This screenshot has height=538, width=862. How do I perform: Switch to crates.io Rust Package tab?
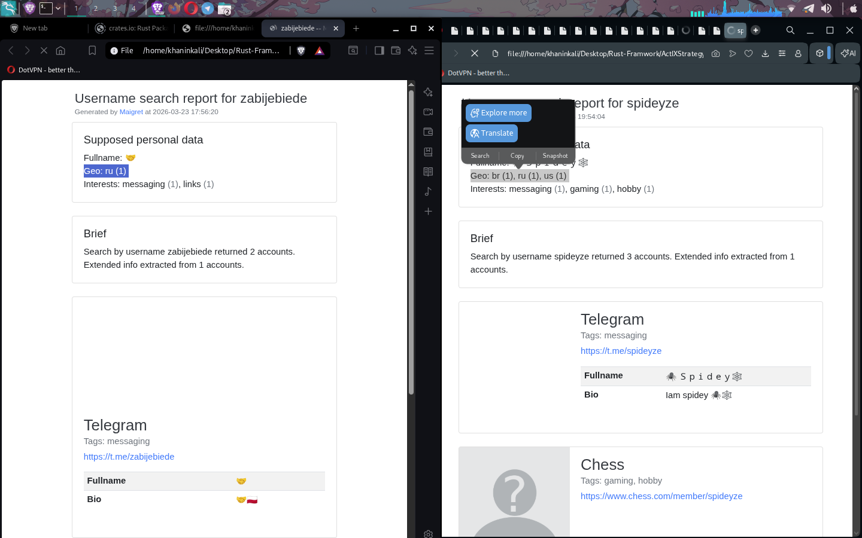pyautogui.click(x=132, y=28)
